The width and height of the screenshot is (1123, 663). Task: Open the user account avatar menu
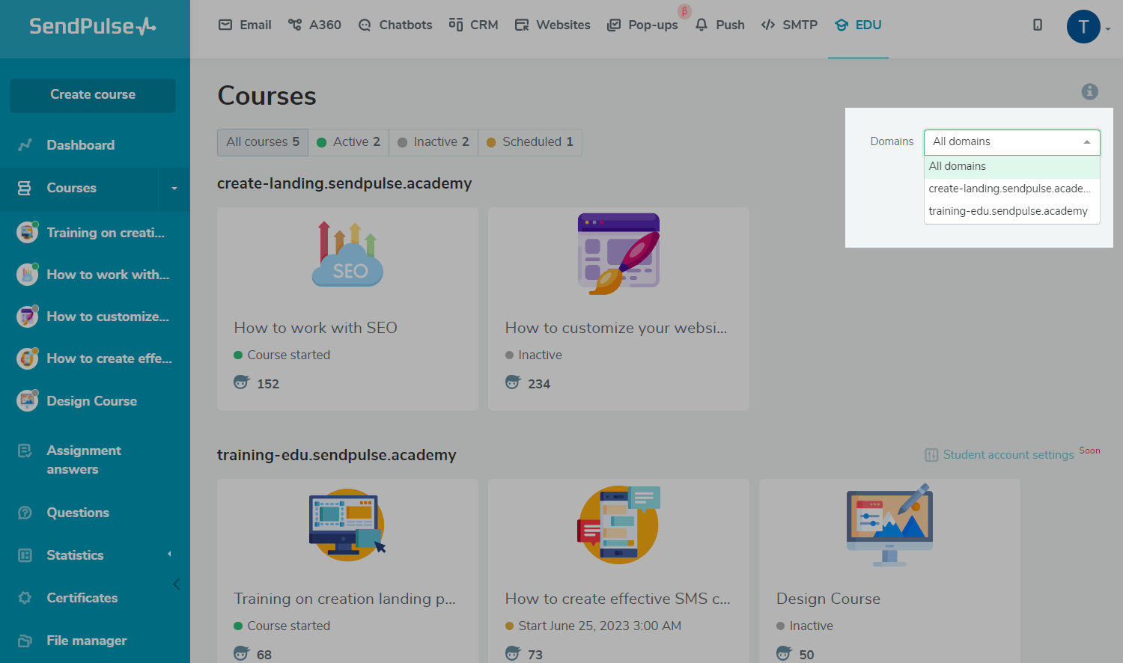(x=1083, y=27)
